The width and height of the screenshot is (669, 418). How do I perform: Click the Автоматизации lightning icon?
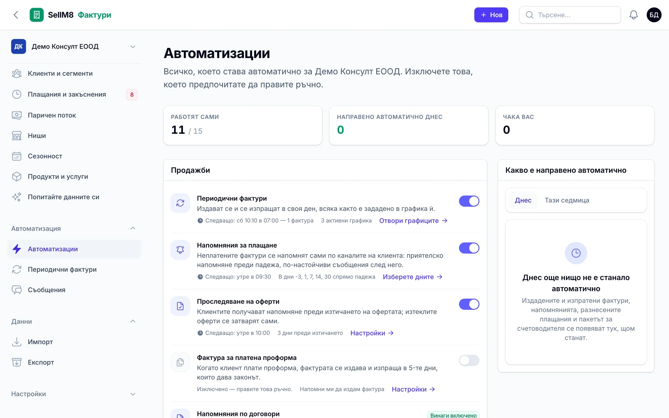tap(17, 249)
